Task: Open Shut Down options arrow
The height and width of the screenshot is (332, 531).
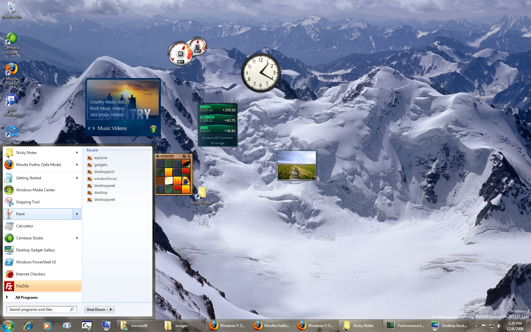Action: coord(111,310)
